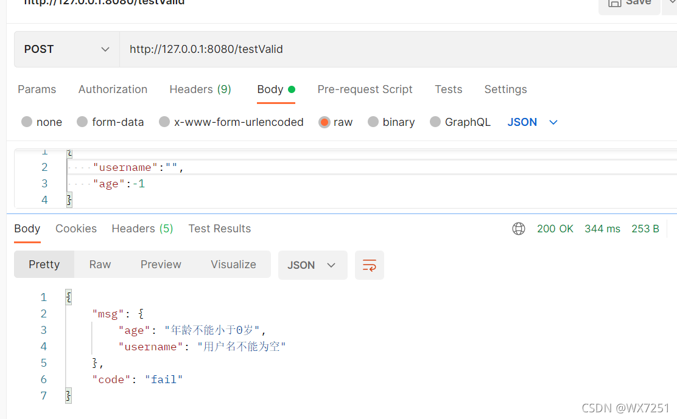This screenshot has height=419, width=677.
Task: Open the POST method dropdown
Action: click(67, 49)
